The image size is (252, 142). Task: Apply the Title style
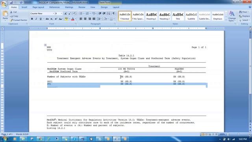point(178,16)
